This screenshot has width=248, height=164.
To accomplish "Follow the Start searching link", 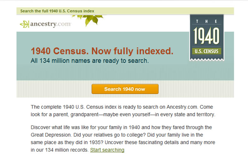I will point(107,150).
